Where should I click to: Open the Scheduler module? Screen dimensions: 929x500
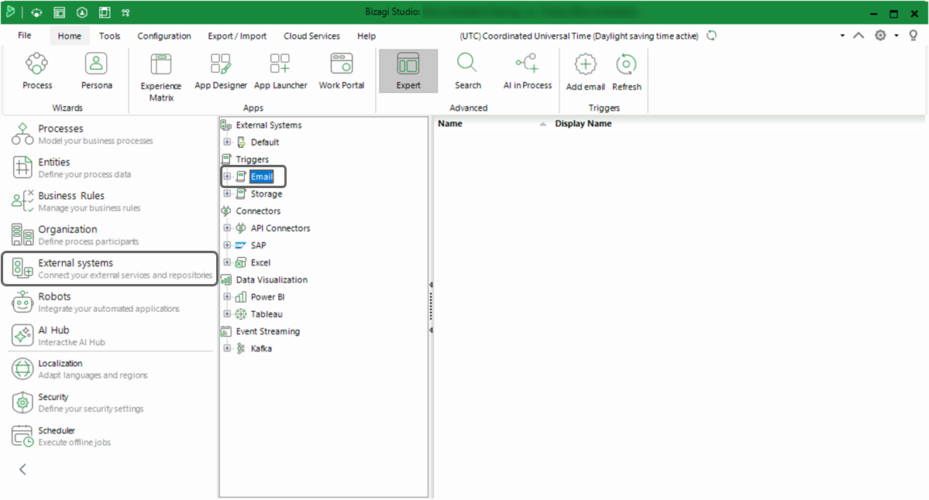(x=62, y=436)
